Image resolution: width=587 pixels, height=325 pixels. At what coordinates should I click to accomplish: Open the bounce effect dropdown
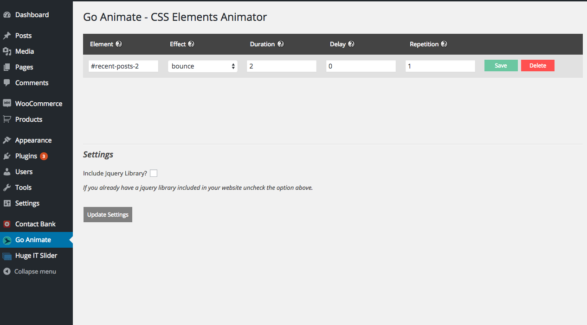pyautogui.click(x=203, y=66)
